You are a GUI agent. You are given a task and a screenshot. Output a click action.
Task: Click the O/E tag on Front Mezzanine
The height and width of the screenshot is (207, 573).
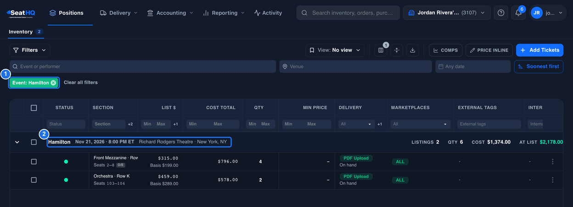(x=121, y=165)
